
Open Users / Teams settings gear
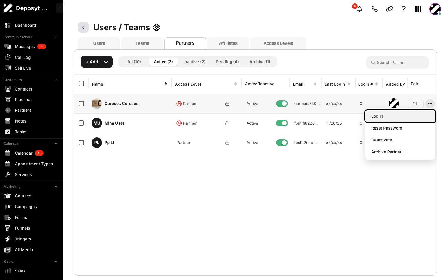pyautogui.click(x=156, y=27)
